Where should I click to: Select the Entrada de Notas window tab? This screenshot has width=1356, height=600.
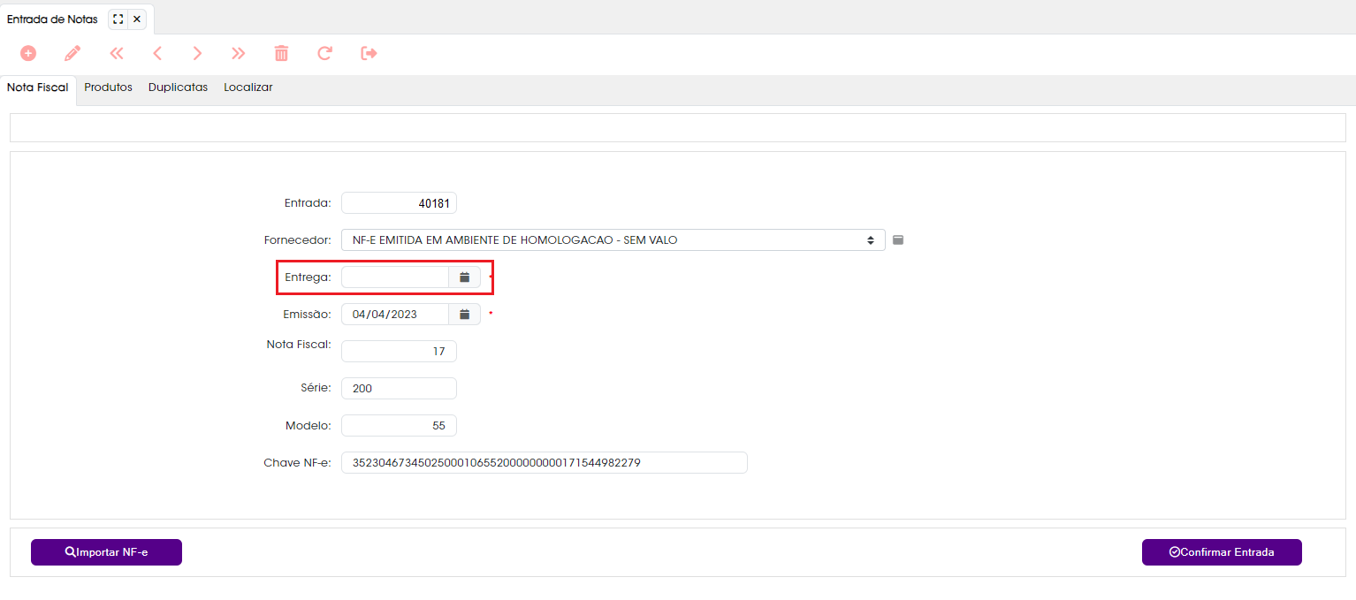click(52, 19)
